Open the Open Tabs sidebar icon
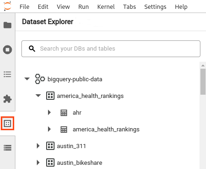The height and width of the screenshot is (169, 206). pos(7,148)
